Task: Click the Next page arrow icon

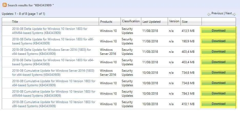Action: (x=234, y=14)
